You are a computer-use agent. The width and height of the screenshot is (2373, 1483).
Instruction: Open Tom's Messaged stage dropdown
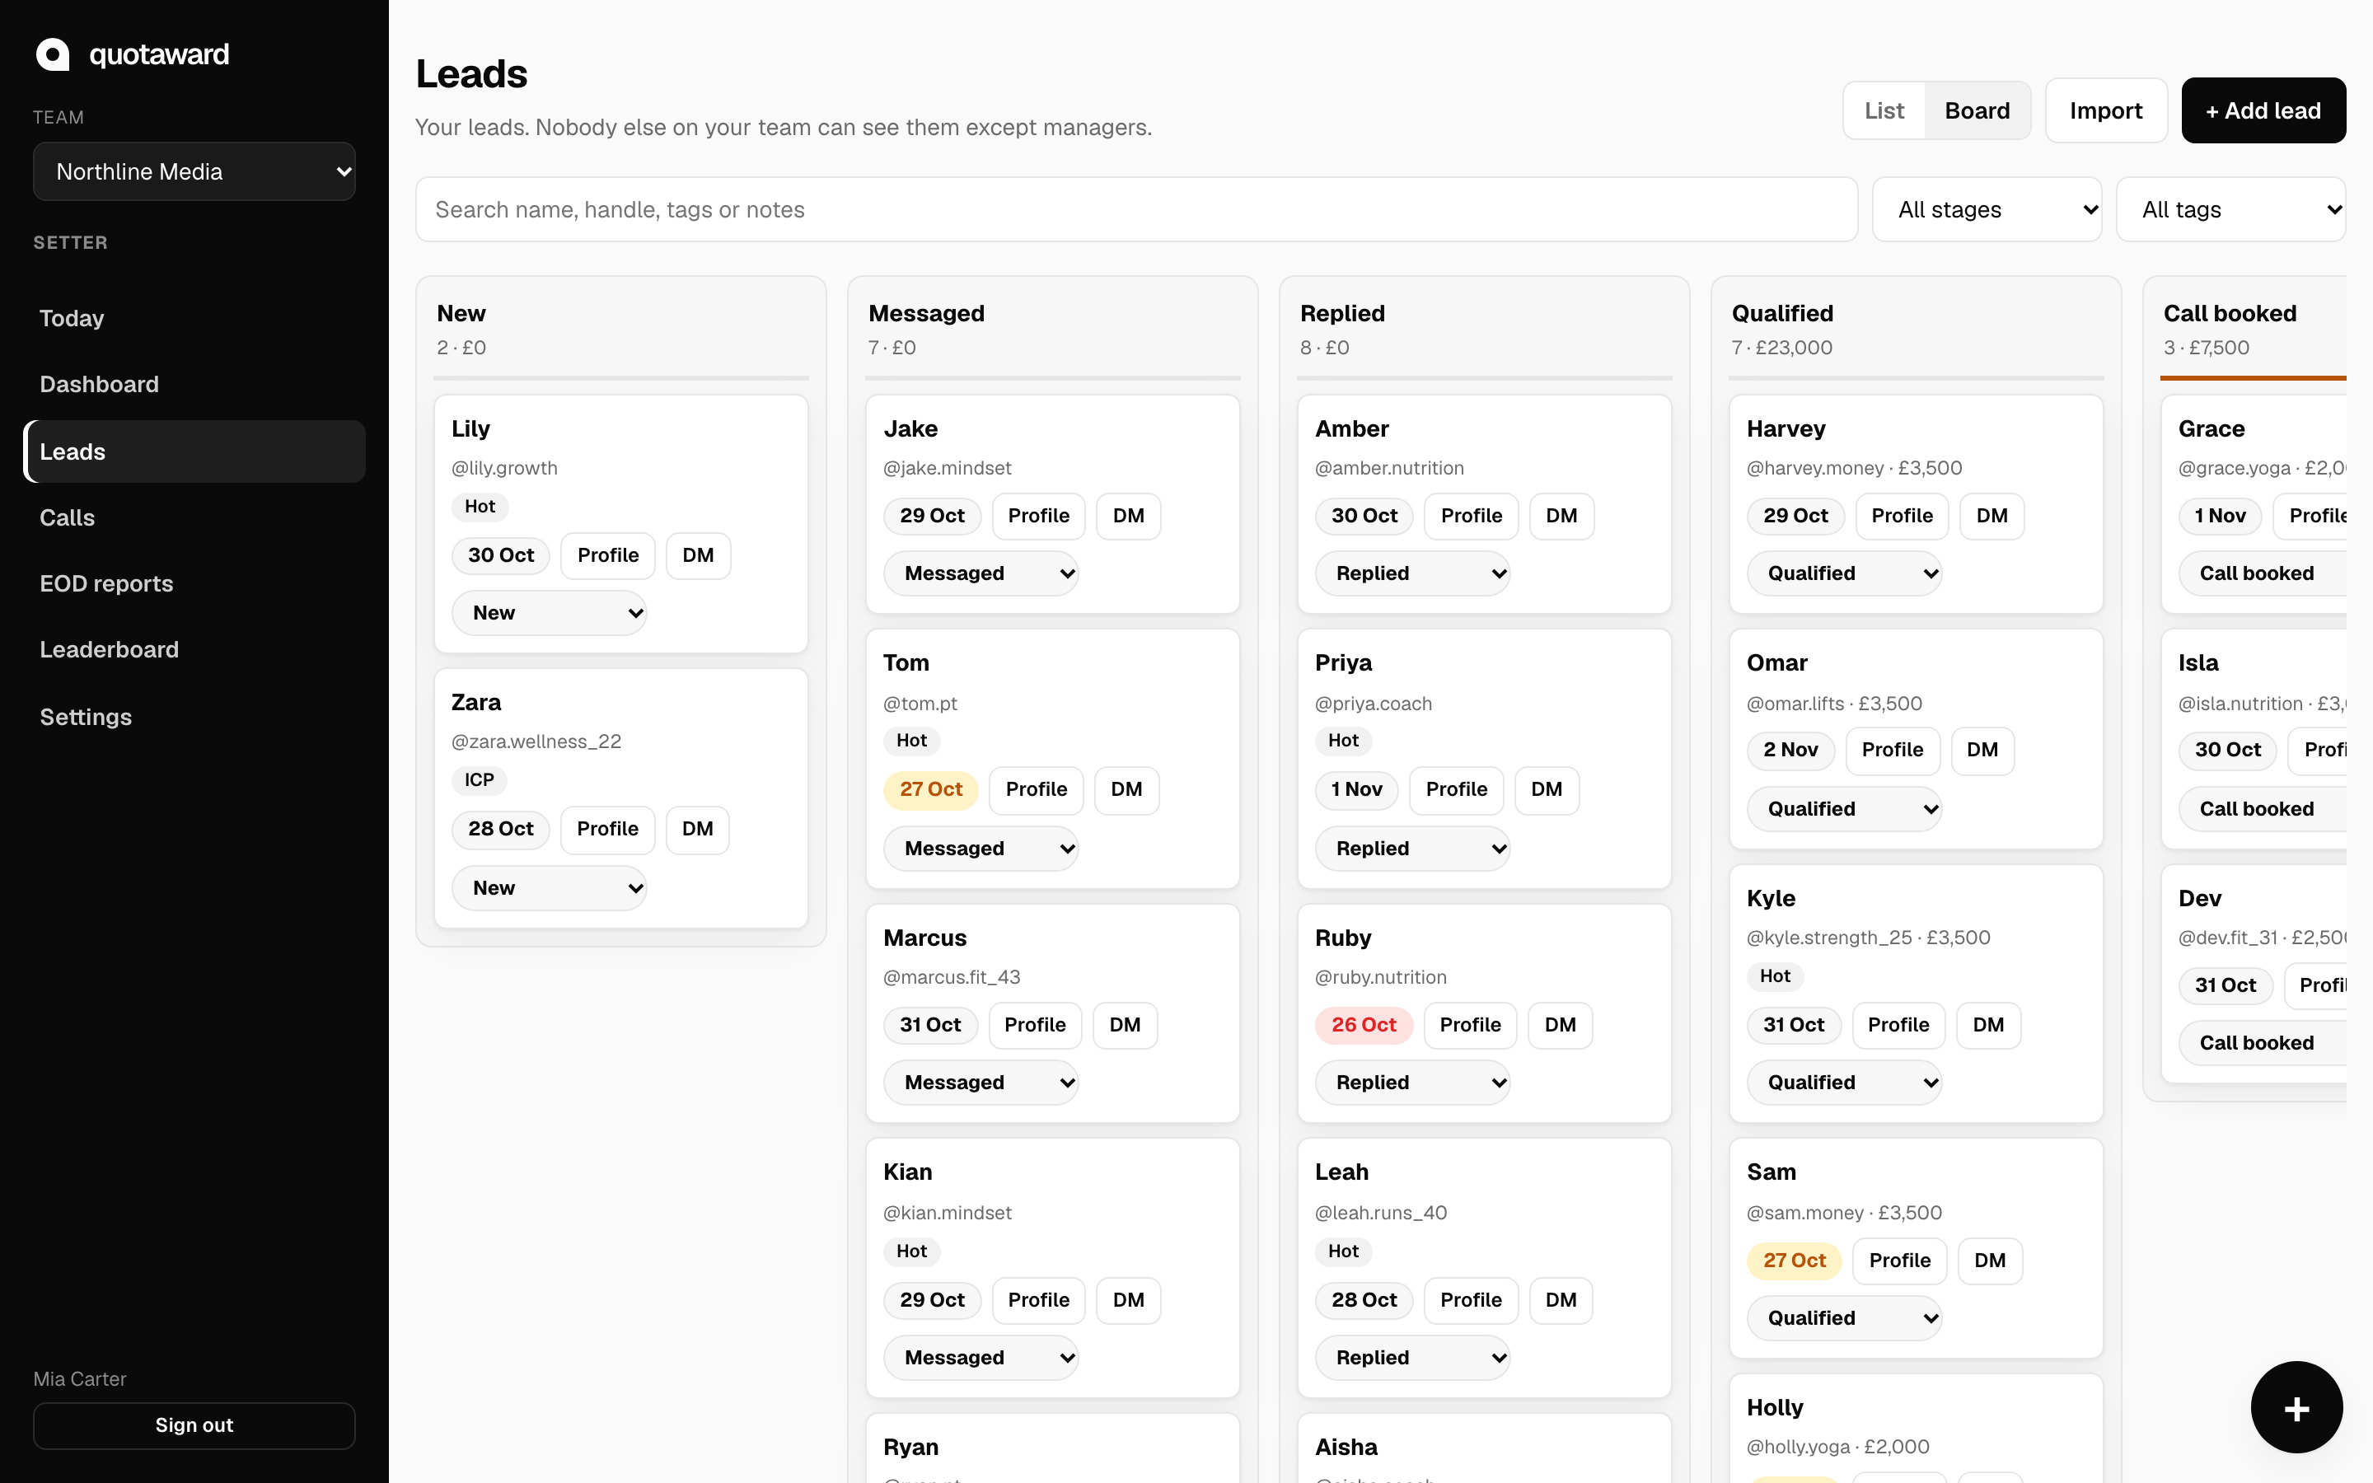coord(981,849)
